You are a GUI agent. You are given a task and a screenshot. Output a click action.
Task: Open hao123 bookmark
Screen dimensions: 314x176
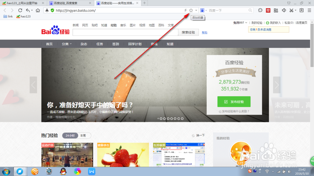point(24,16)
